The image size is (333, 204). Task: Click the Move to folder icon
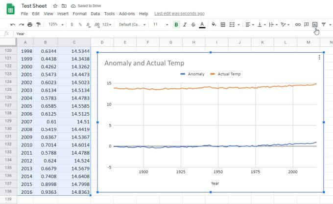coord(64,6)
